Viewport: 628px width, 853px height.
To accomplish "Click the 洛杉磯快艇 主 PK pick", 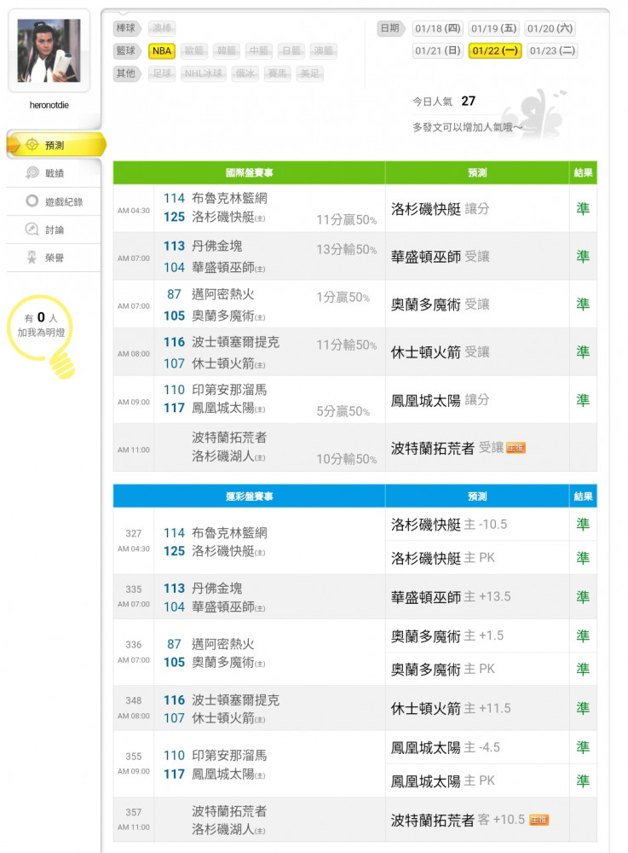I will click(443, 558).
